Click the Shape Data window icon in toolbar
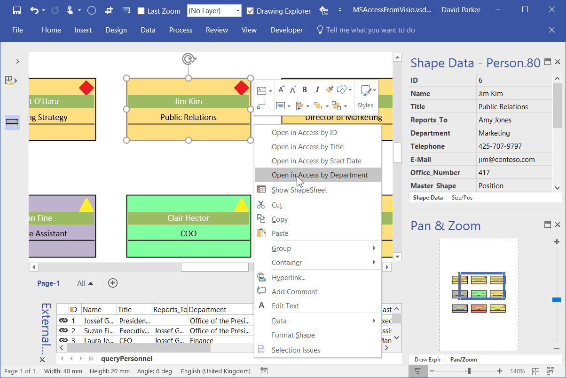The height and width of the screenshot is (378, 566). tap(126, 10)
